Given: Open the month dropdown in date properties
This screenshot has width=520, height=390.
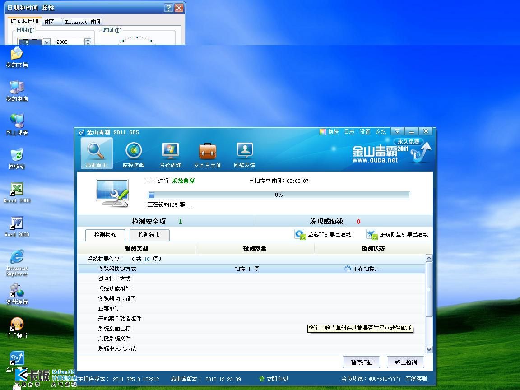Looking at the screenshot, I should (x=47, y=42).
